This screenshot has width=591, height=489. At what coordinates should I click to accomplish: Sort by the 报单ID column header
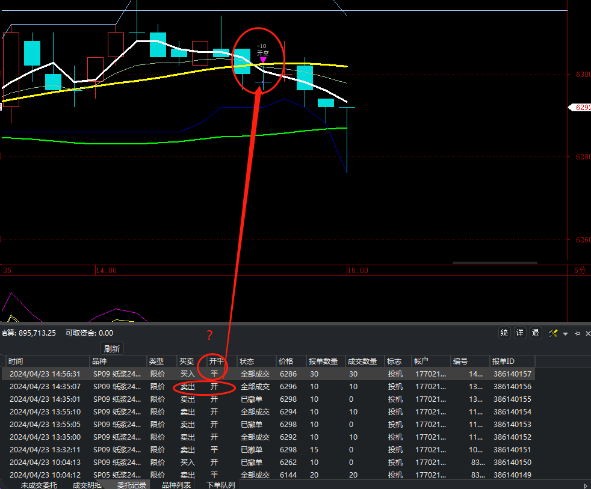click(512, 361)
